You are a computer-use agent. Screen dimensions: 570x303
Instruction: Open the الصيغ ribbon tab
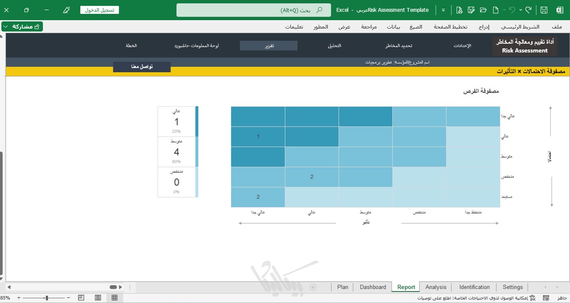416,27
